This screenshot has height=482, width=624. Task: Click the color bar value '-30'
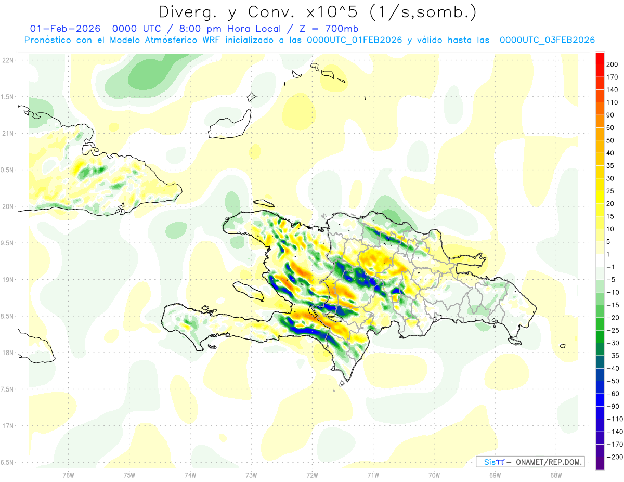point(614,343)
